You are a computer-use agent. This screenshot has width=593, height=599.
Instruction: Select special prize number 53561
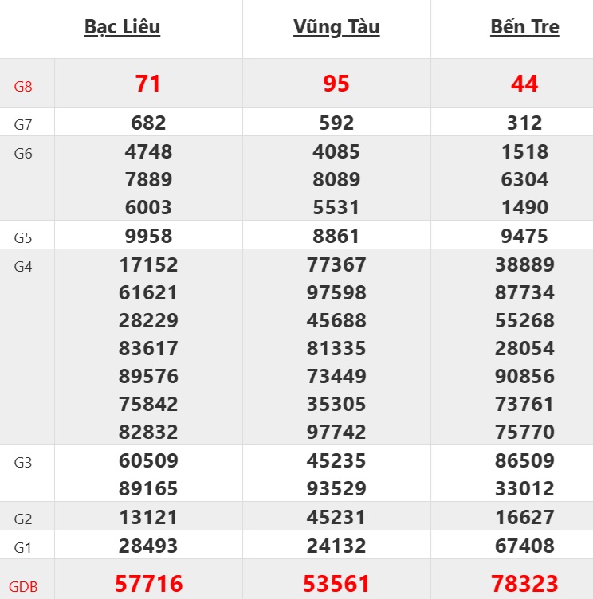tap(336, 584)
